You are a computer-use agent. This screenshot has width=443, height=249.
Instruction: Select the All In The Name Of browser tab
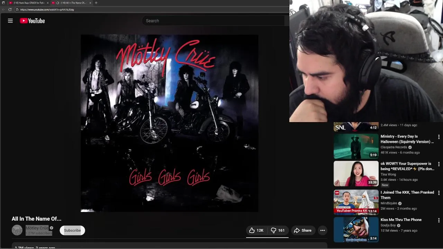pyautogui.click(x=71, y=3)
